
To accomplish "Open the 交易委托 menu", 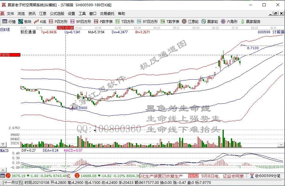I will pyautogui.click(x=107, y=13).
